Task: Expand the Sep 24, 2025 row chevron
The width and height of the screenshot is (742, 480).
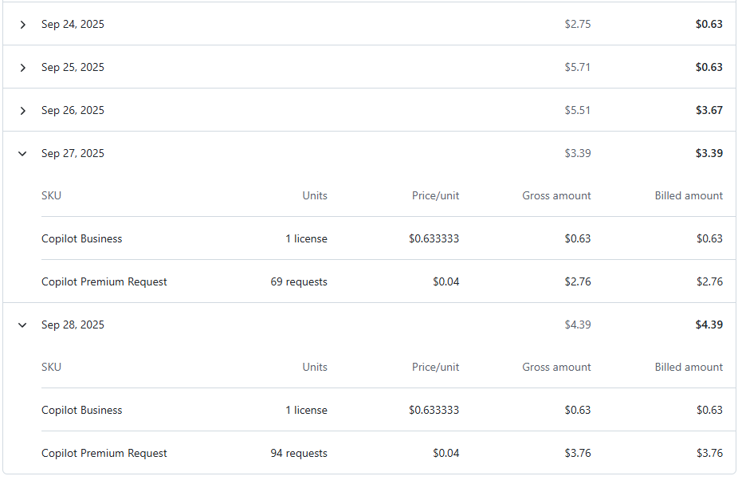Action: [x=22, y=25]
